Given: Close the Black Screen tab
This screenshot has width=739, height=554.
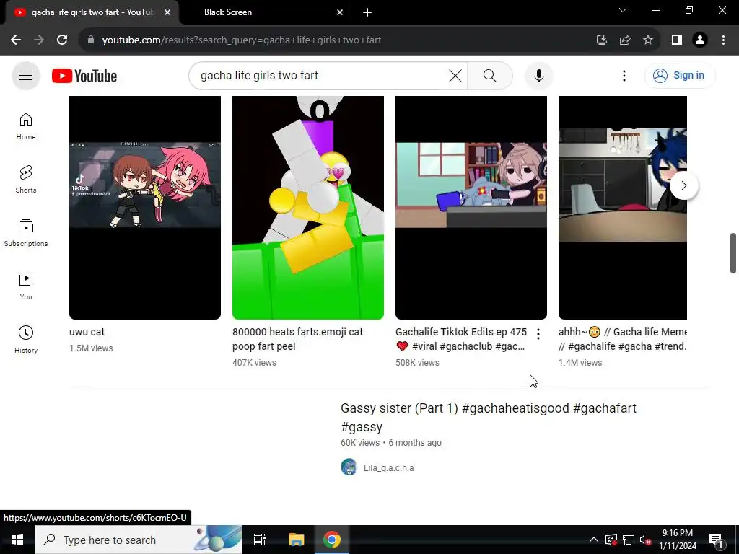Looking at the screenshot, I should click(x=340, y=12).
